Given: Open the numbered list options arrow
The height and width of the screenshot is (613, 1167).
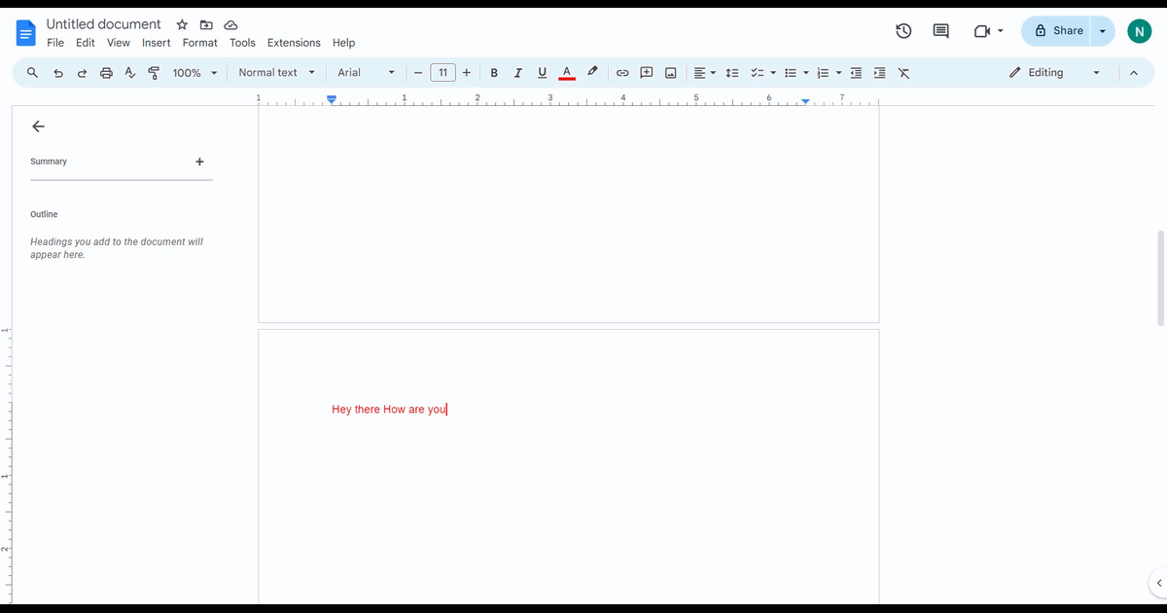Looking at the screenshot, I should [x=838, y=73].
